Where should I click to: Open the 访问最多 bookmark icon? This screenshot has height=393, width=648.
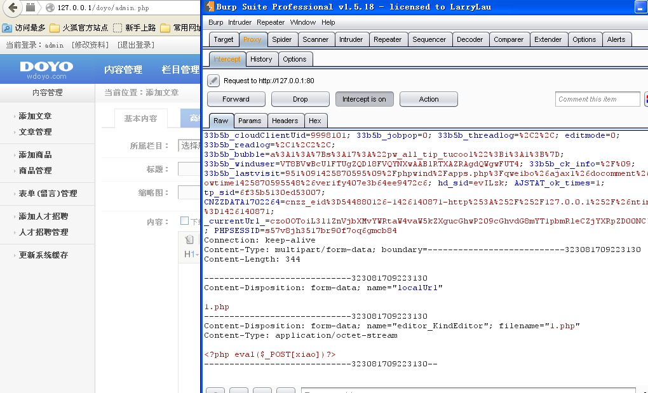point(7,28)
